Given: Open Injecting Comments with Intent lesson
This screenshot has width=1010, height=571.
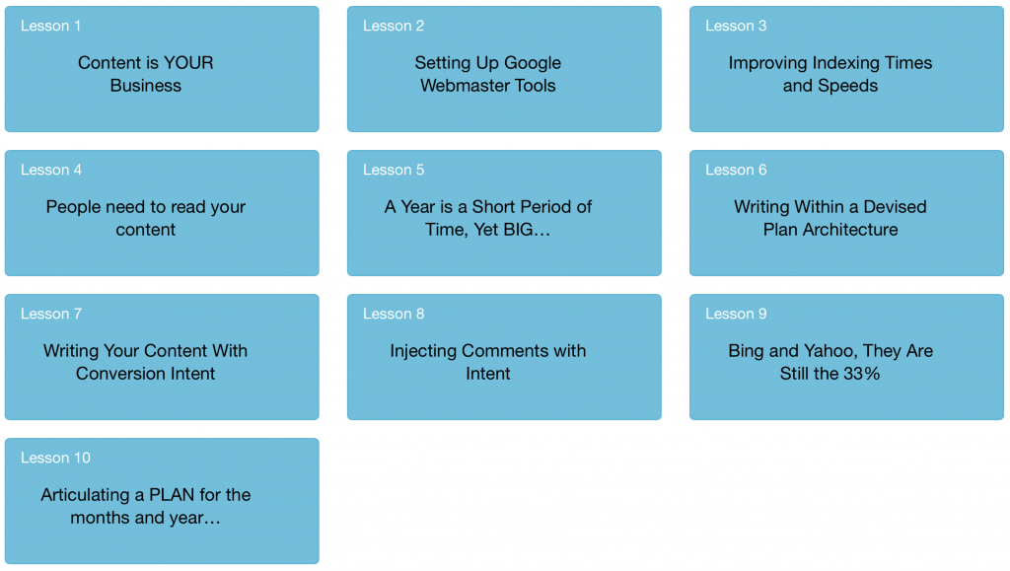Looking at the screenshot, I should (504, 357).
